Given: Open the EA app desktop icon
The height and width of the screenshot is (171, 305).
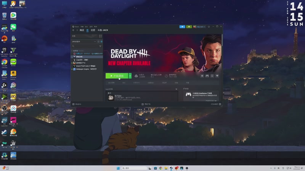Looking at the screenshot, I should (x=4, y=40).
